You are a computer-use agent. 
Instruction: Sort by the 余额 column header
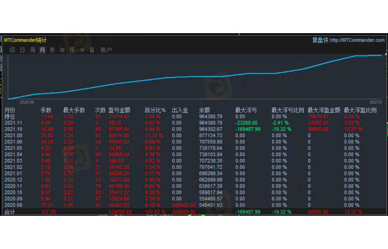click(x=205, y=111)
